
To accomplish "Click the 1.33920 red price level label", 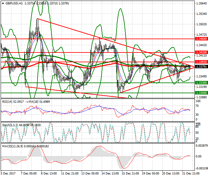I will (x=201, y=62).
